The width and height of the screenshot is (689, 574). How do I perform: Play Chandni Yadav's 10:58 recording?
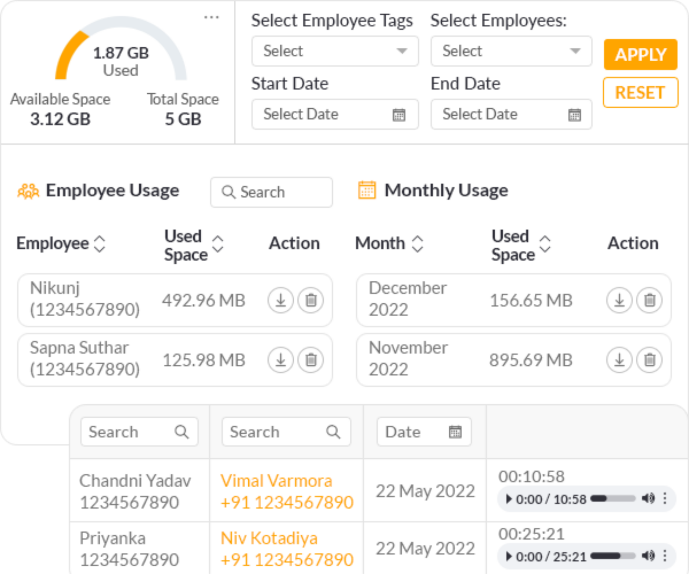tap(509, 499)
